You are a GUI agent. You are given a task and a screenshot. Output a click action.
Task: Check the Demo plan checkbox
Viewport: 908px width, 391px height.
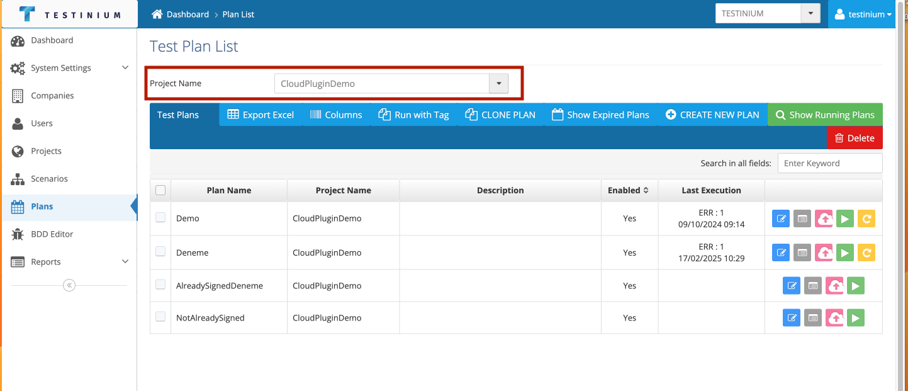pyautogui.click(x=160, y=217)
